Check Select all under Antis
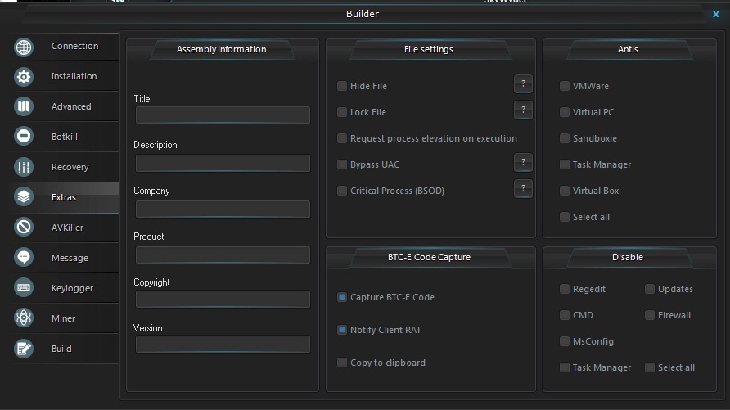Screen dimensions: 730x410 (x=564, y=217)
